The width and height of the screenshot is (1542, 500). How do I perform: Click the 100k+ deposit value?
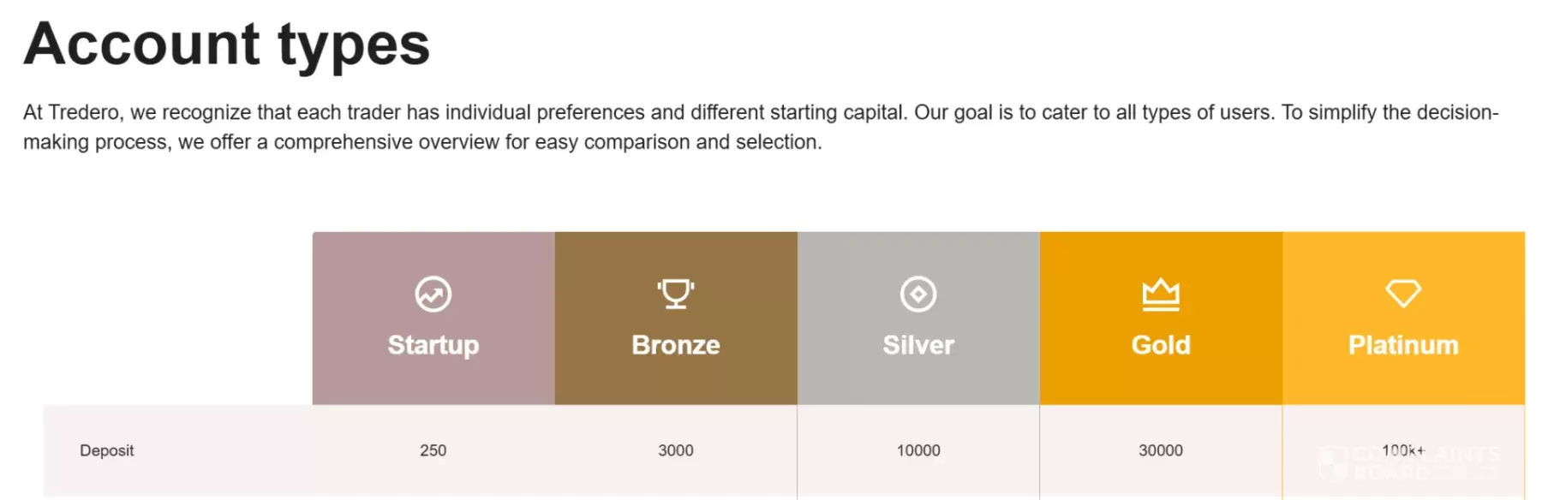(1402, 449)
